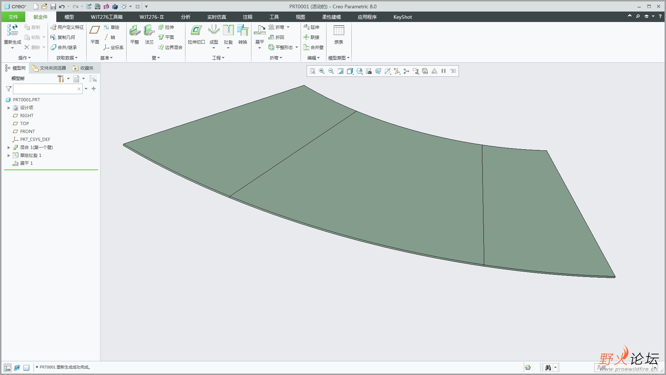Open the 基准 group dropdown
This screenshot has width=666, height=375.
[x=106, y=58]
